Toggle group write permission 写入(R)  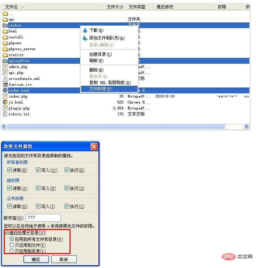tap(38, 188)
